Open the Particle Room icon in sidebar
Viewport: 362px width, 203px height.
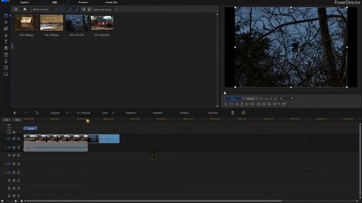tap(6, 35)
